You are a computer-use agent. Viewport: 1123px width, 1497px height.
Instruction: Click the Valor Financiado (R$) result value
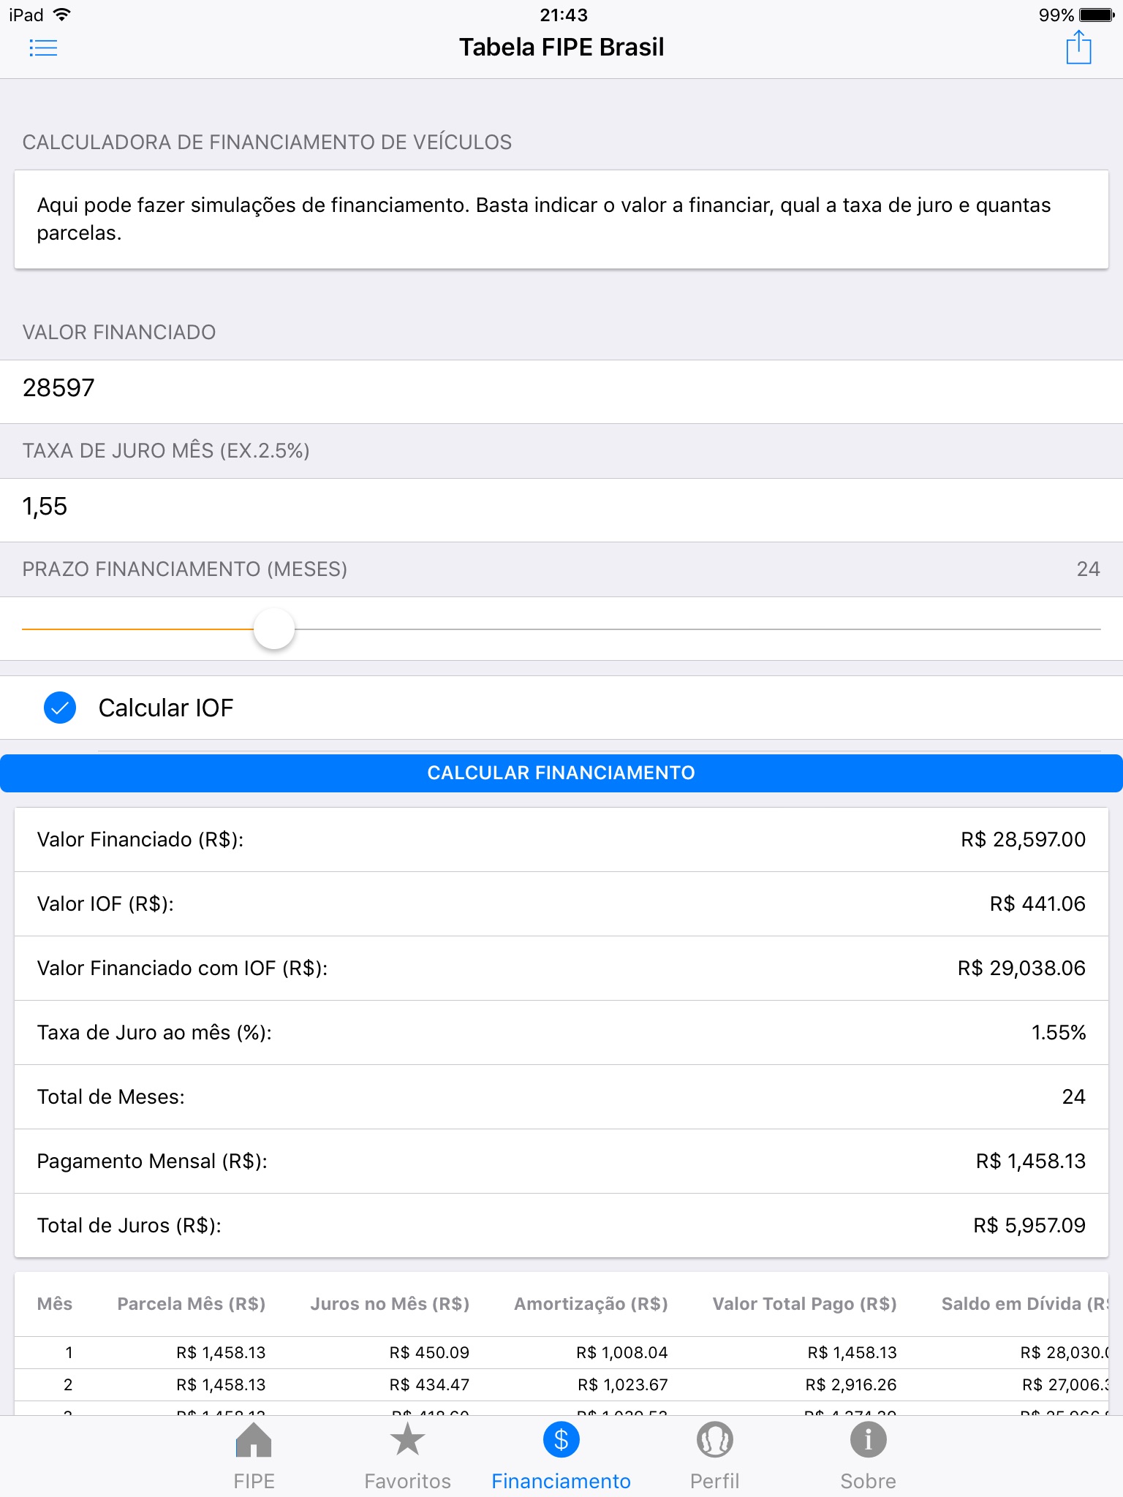[1024, 840]
